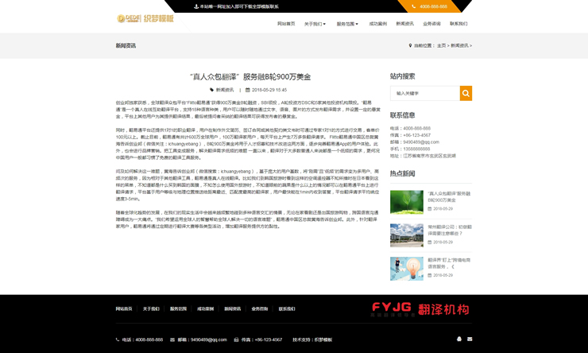
Task: Click the 主页 breadcrumb link
Action: click(441, 46)
